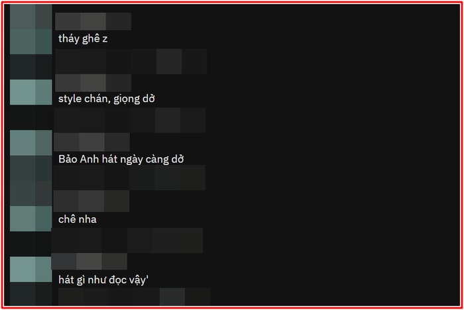Open the avatar beside "Bảo Anh hát ngày càng dở"
Image resolution: width=464 pixels, height=310 pixels.
30,143
